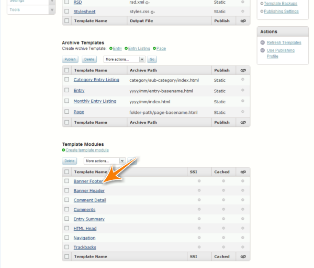This screenshot has height=268, width=314.
Task: Click the category/sub-category/index.html path text
Action: tap(164, 80)
